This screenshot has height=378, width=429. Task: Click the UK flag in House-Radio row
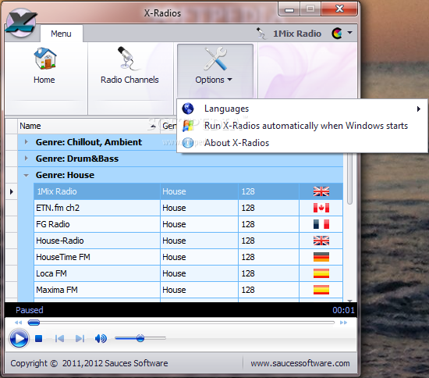pos(321,241)
